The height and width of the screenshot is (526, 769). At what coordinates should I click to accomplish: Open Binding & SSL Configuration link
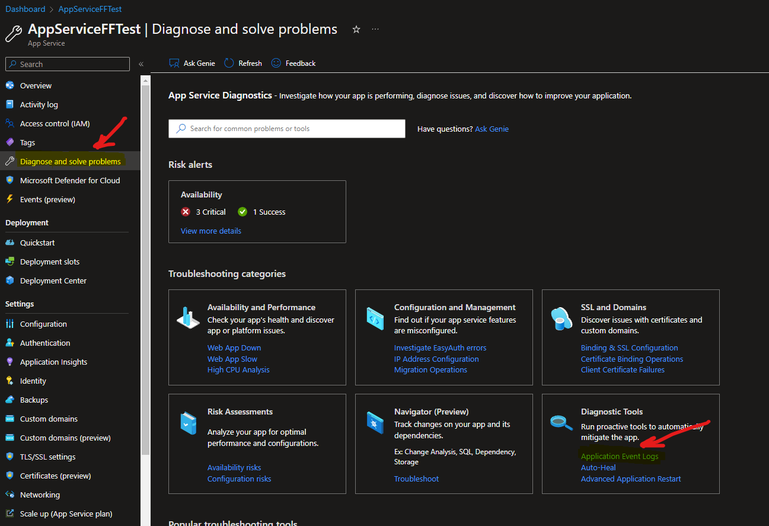(x=629, y=348)
